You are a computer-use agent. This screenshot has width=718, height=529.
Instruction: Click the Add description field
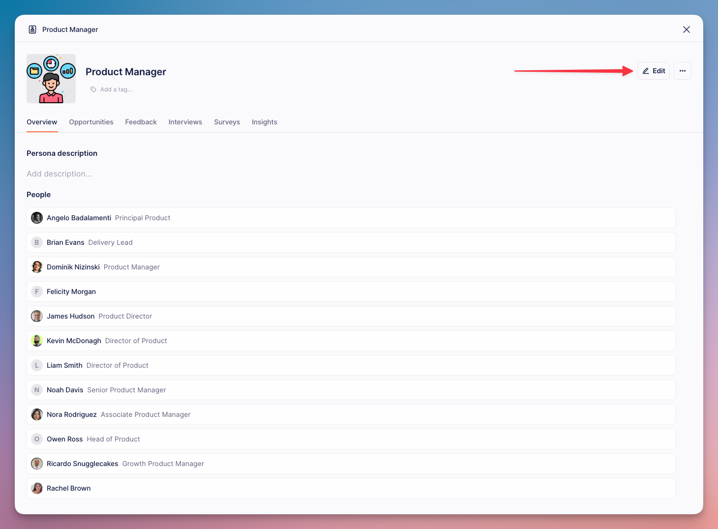tap(60, 174)
